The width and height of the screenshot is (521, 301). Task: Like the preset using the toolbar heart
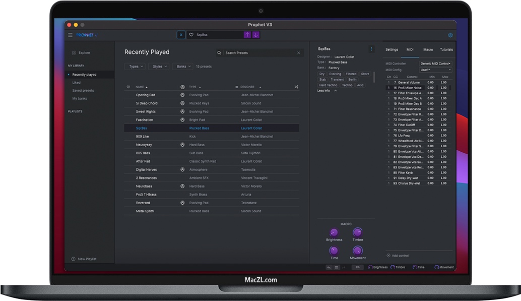click(x=191, y=35)
